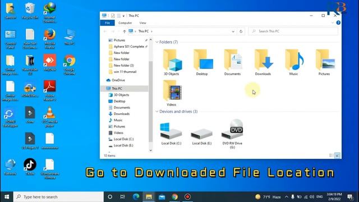This screenshot has height=202, width=359.
Task: Open Explorer help question mark
Action: [338, 22]
